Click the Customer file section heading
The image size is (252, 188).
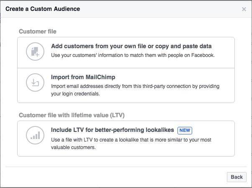point(38,31)
